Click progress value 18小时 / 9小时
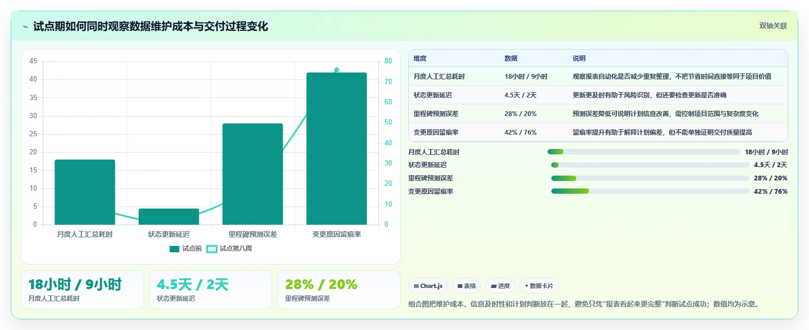The height and width of the screenshot is (330, 809). coord(766,152)
